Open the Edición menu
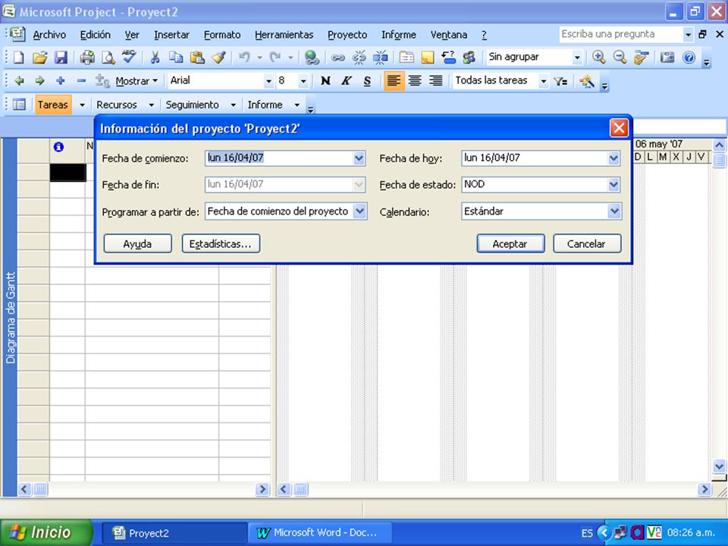 coord(96,35)
